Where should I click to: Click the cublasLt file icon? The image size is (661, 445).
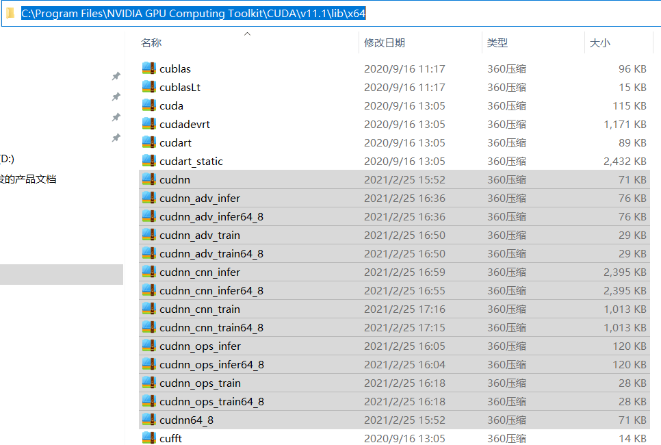[x=149, y=87]
